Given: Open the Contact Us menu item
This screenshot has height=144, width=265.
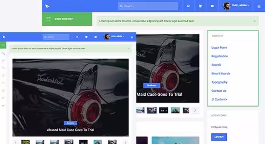Looking at the screenshot, I should (219, 91).
